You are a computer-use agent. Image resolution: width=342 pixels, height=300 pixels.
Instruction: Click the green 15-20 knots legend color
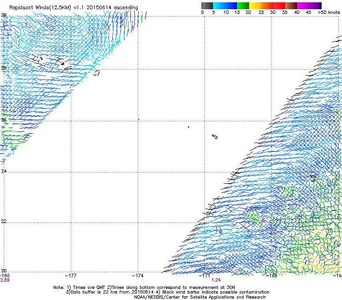pyautogui.click(x=243, y=6)
